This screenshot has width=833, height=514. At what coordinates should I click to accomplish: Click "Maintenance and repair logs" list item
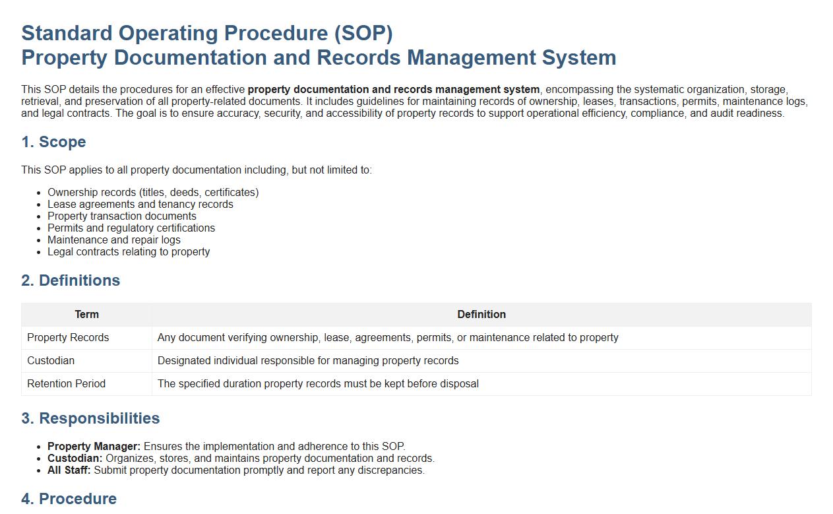(x=114, y=240)
